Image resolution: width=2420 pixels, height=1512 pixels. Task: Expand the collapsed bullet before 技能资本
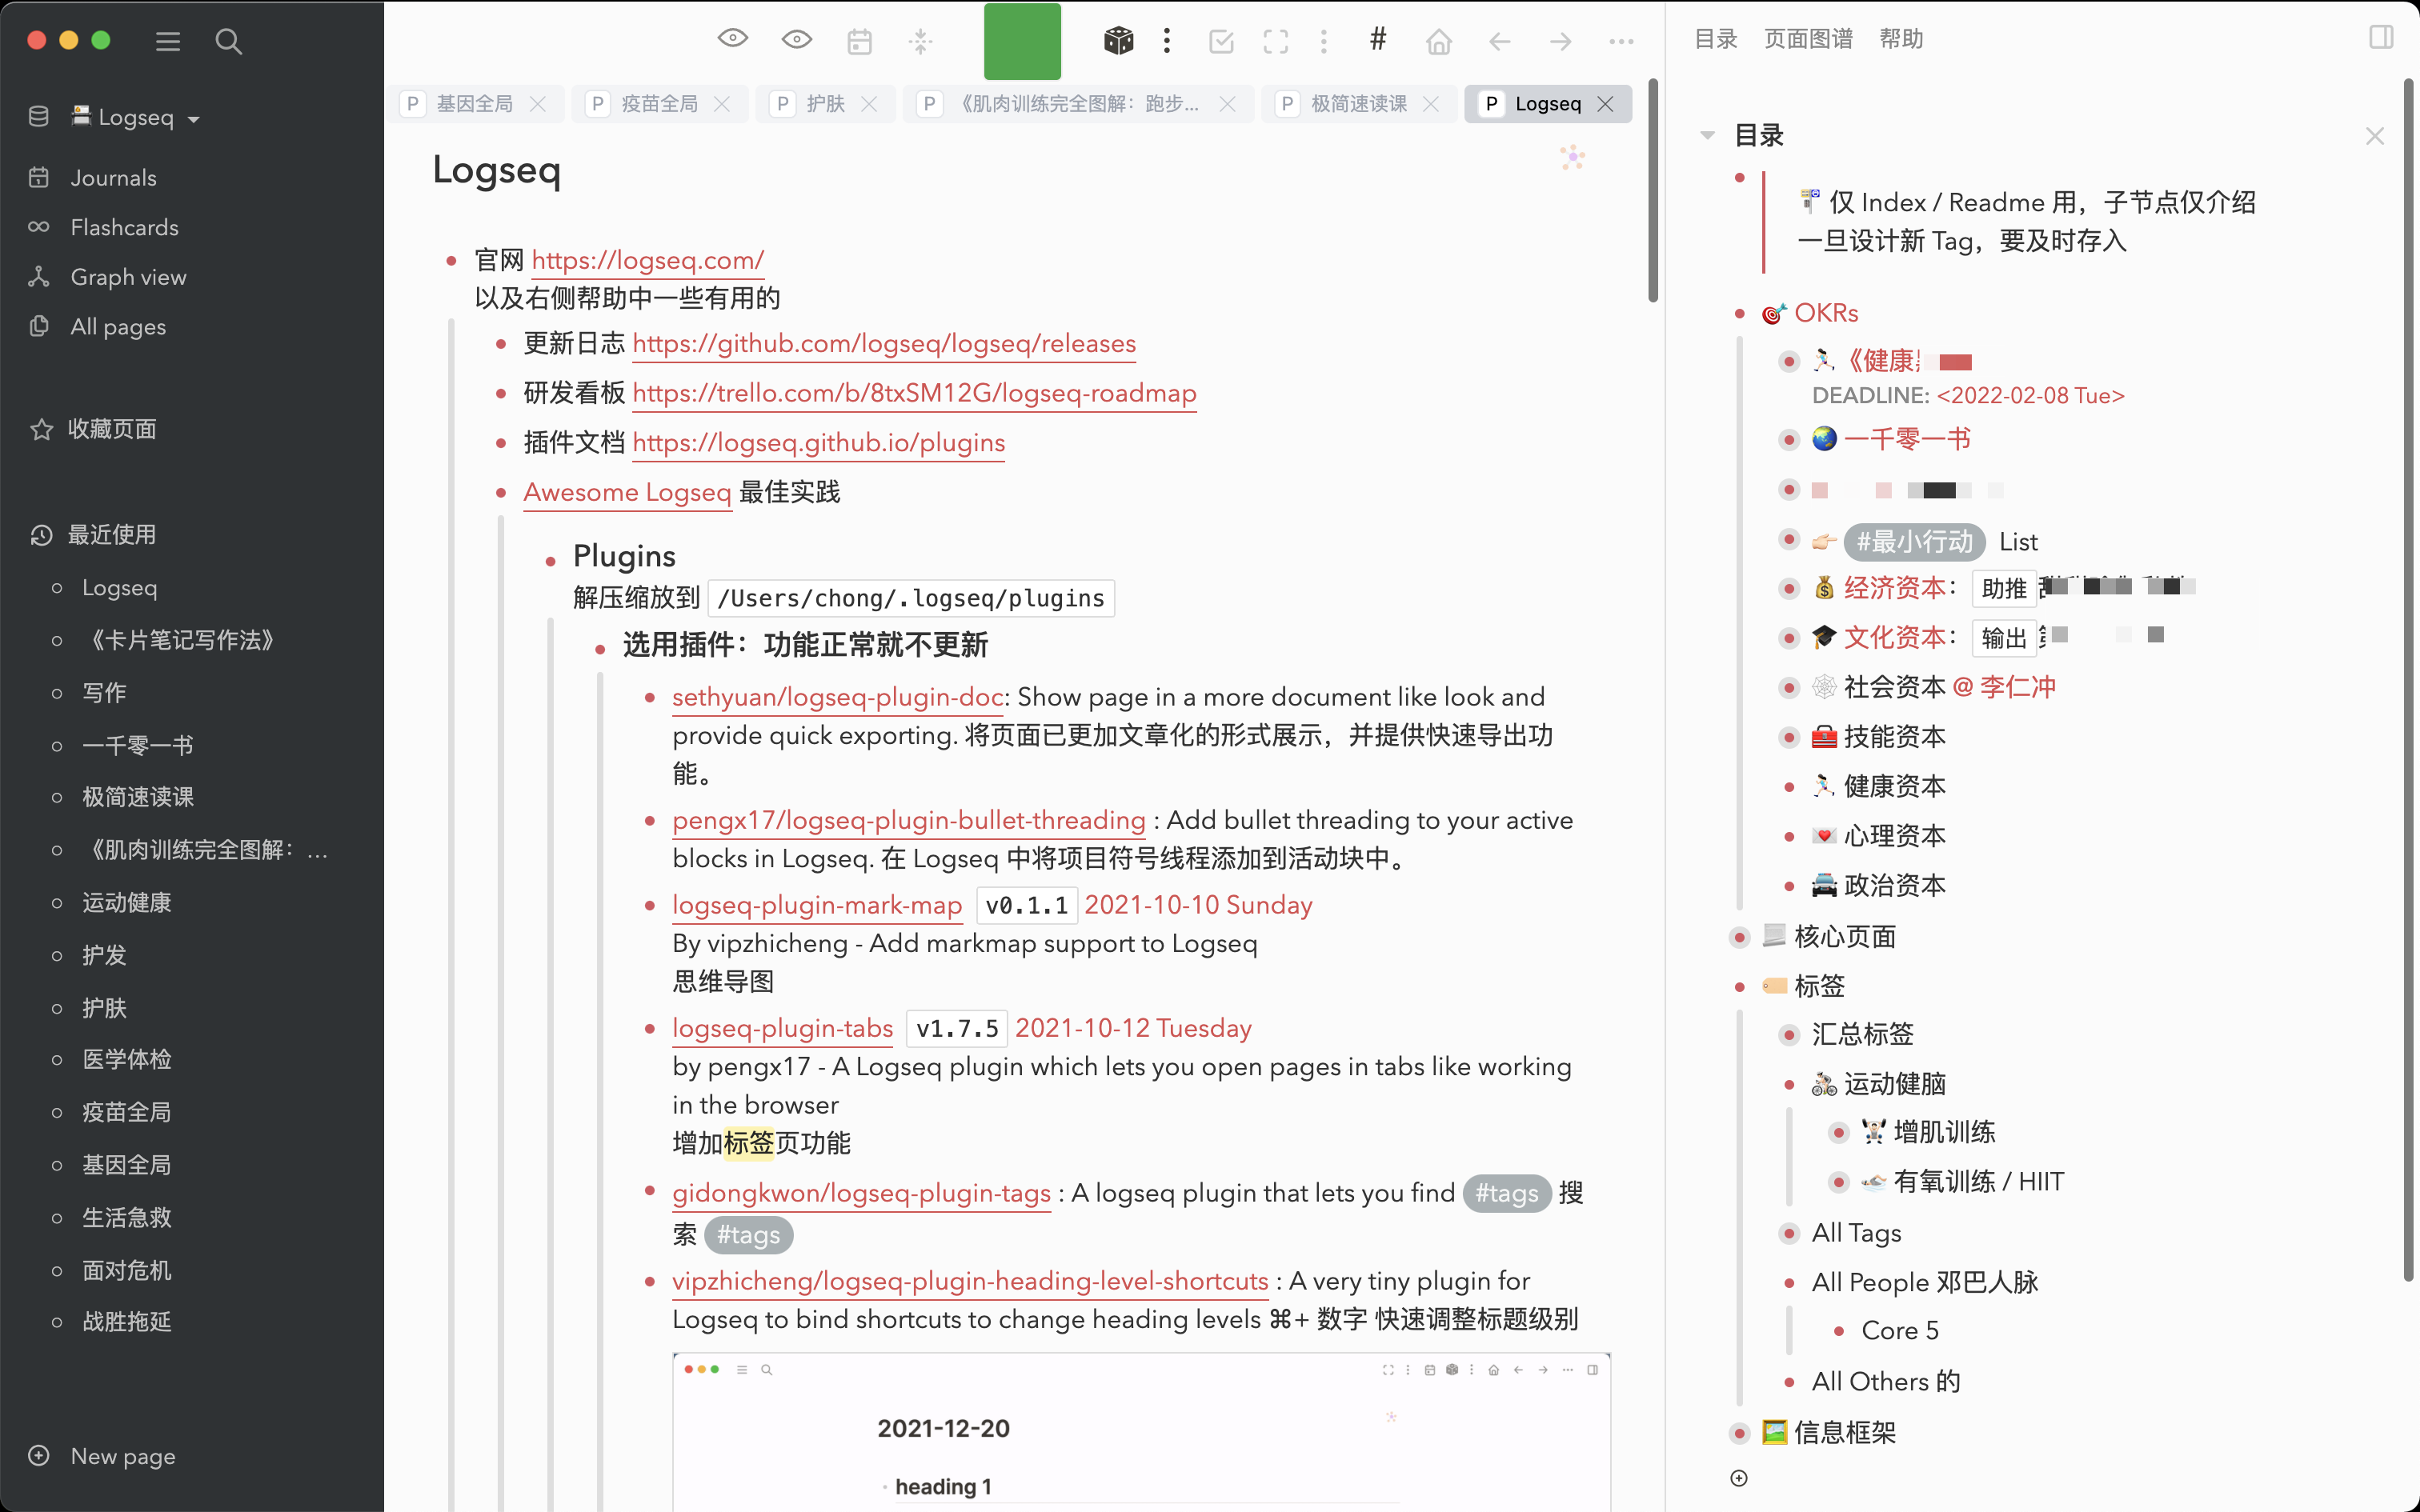tap(1790, 737)
